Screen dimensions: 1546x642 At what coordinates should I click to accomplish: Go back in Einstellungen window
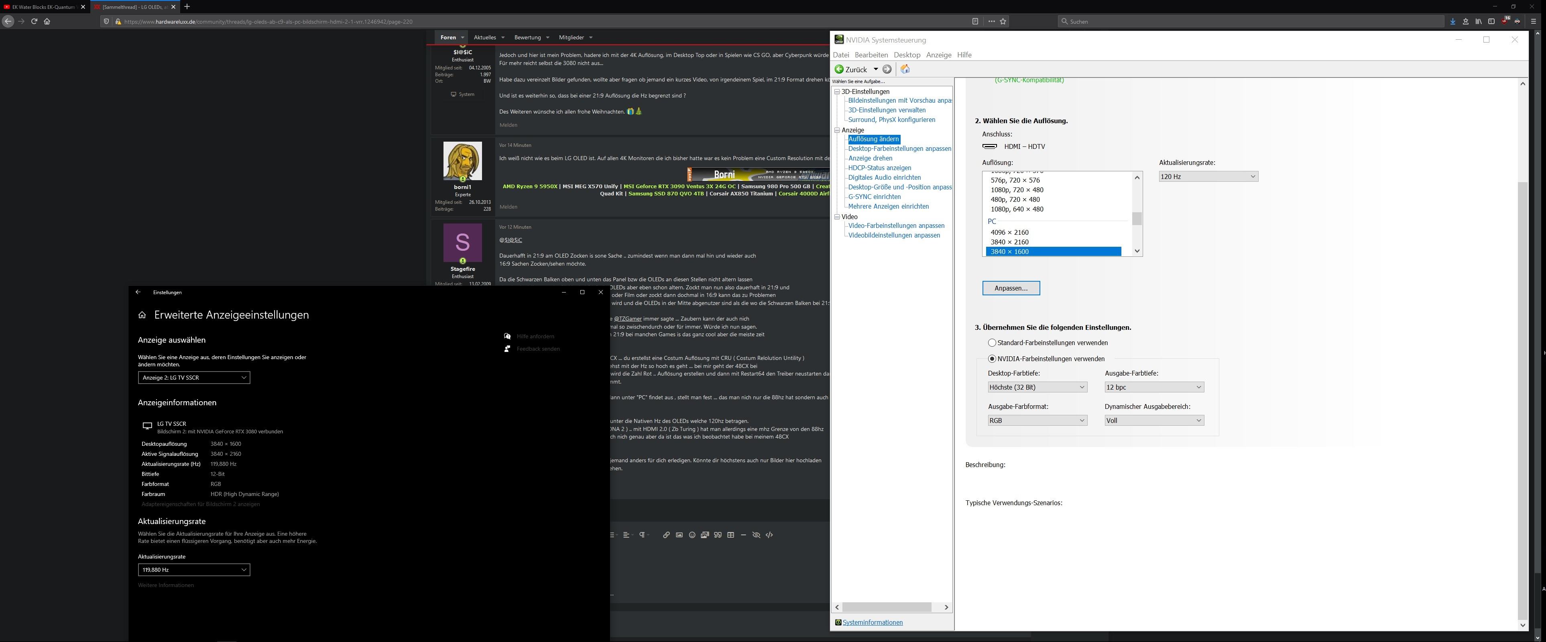(x=138, y=292)
